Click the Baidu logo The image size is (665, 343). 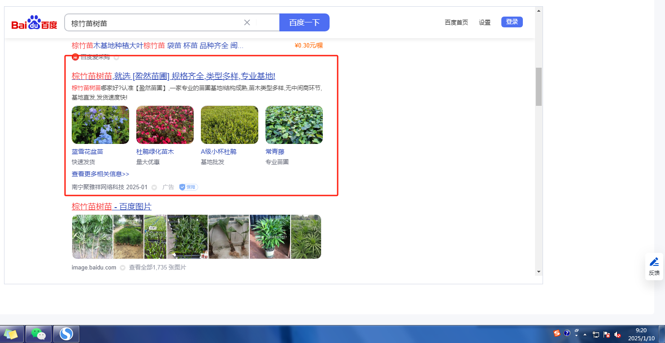[x=35, y=22]
